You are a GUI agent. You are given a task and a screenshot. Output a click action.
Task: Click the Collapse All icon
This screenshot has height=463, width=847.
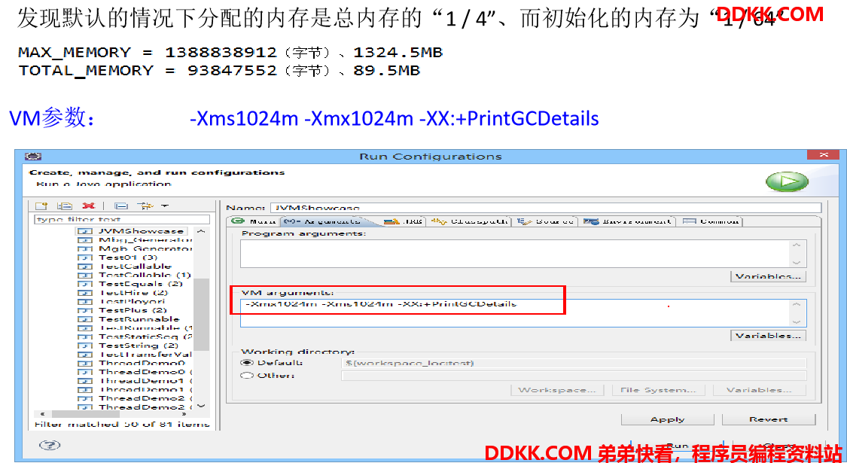pos(121,206)
